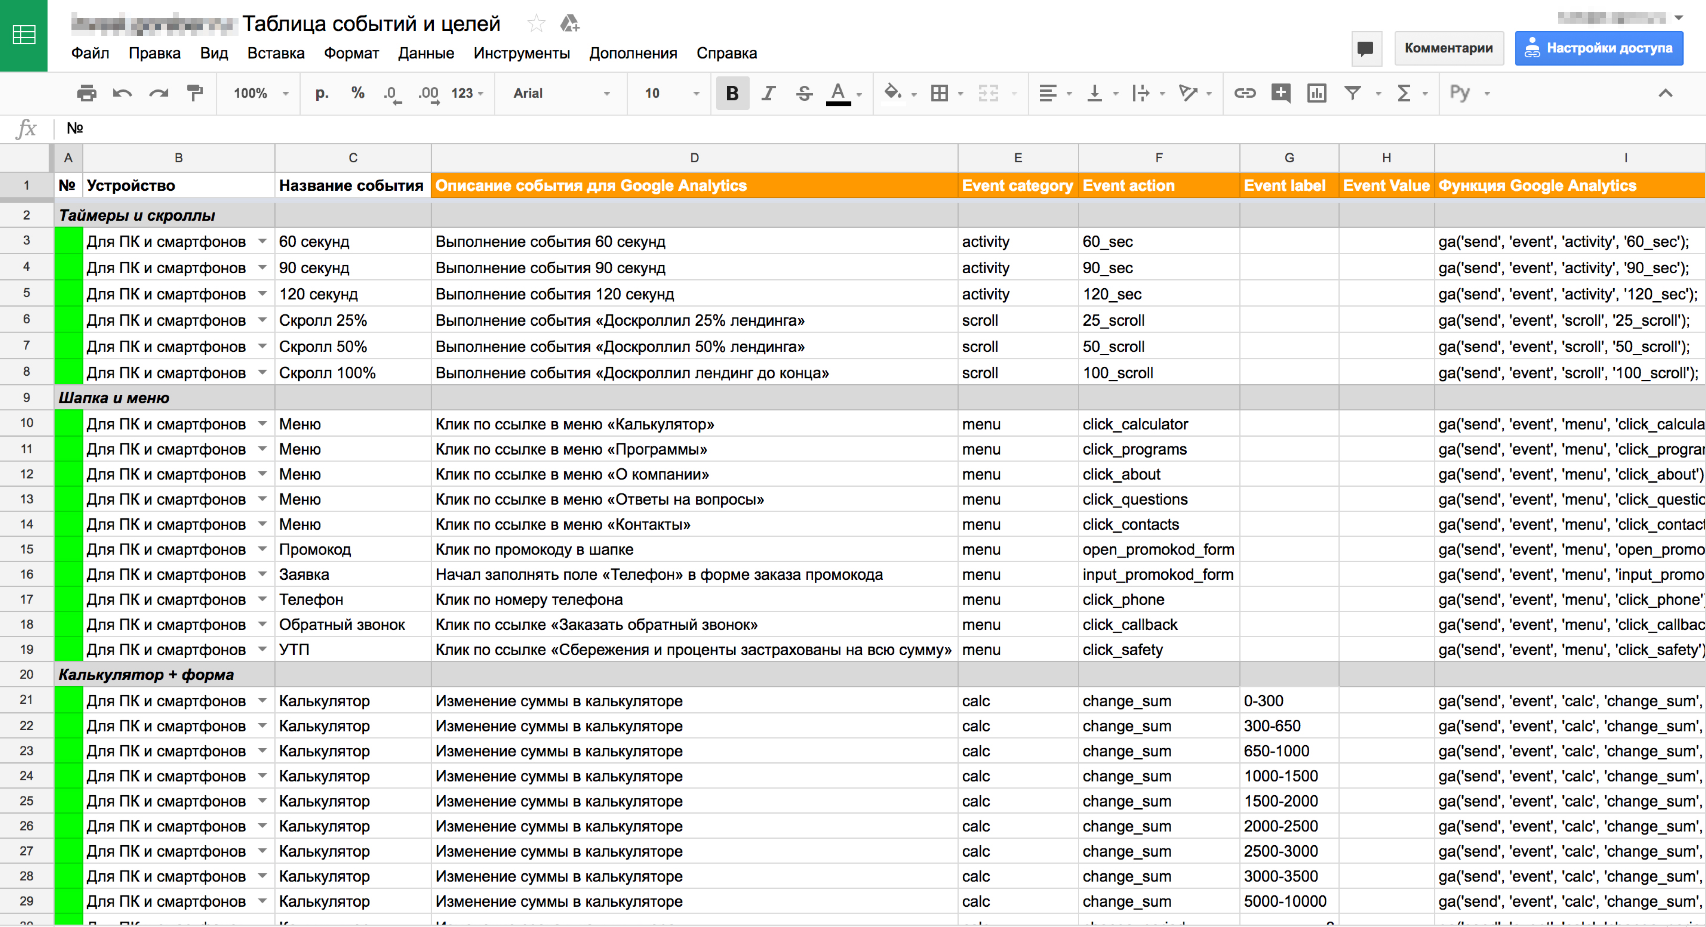Open the Инструменты menu

[521, 53]
